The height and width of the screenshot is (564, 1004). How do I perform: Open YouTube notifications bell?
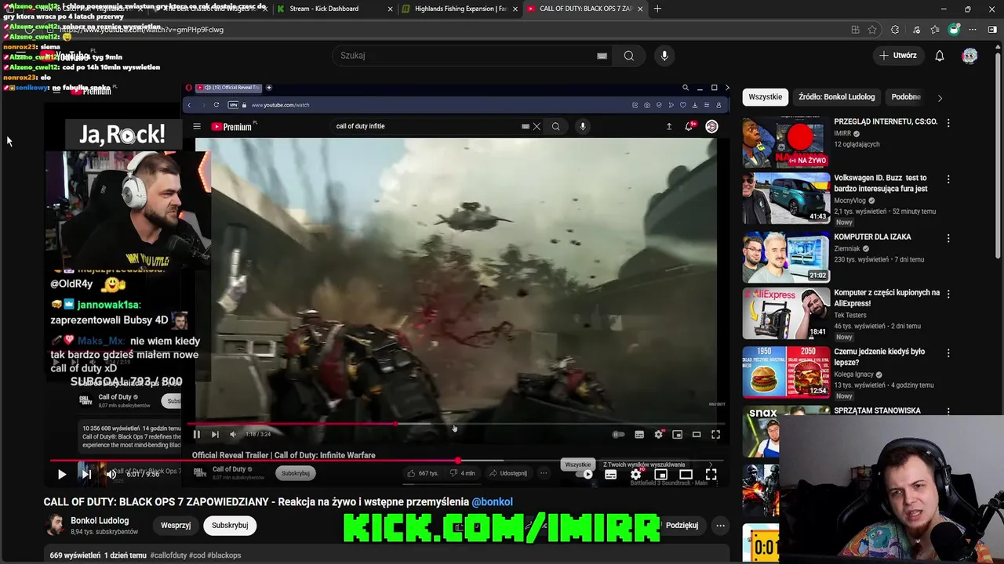tap(940, 56)
